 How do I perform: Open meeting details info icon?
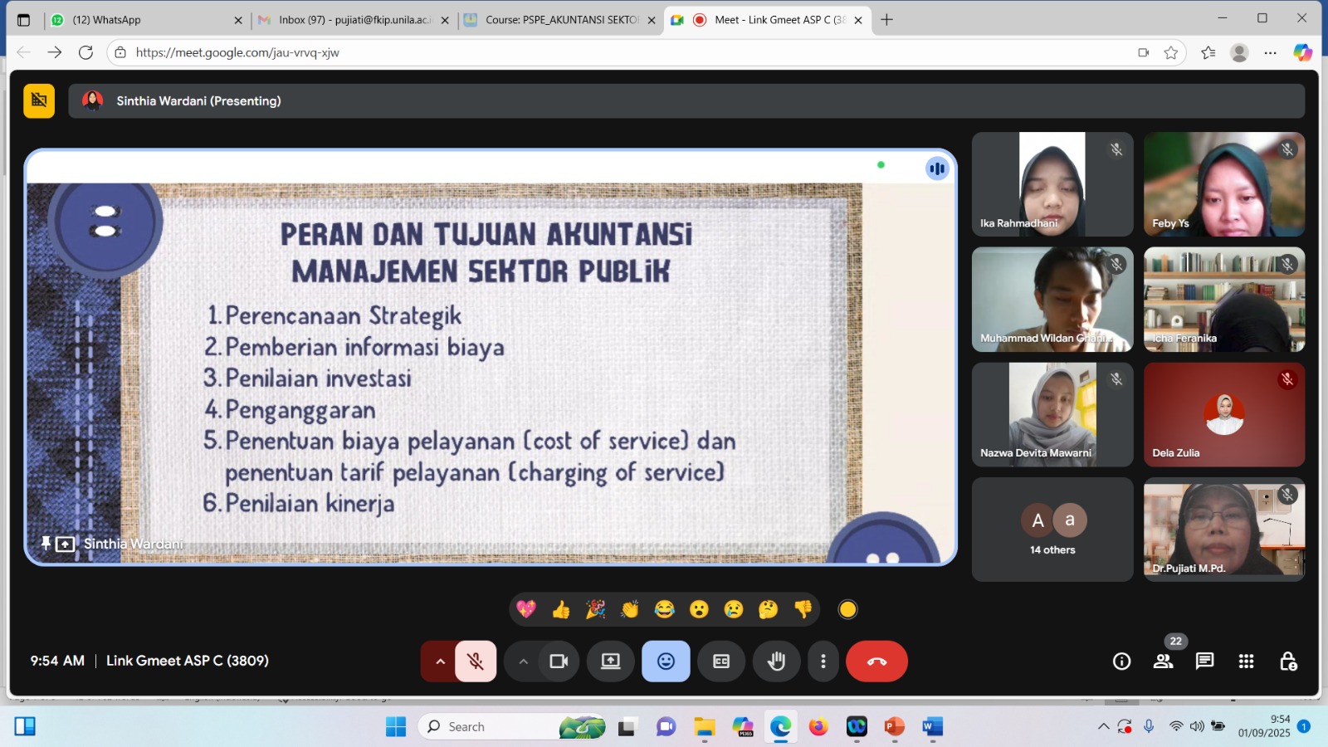click(1121, 662)
